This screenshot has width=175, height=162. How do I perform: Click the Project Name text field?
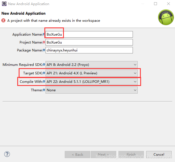[89, 42]
